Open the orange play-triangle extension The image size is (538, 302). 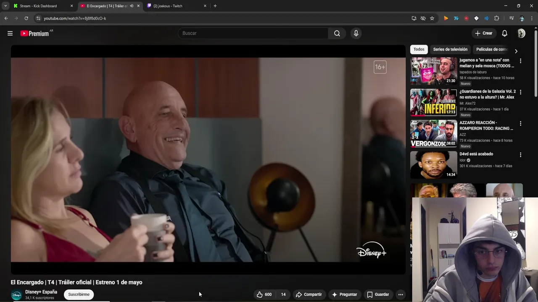446,18
